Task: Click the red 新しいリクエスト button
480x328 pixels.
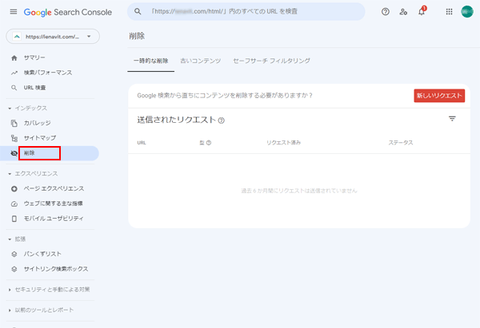Action: pyautogui.click(x=439, y=96)
